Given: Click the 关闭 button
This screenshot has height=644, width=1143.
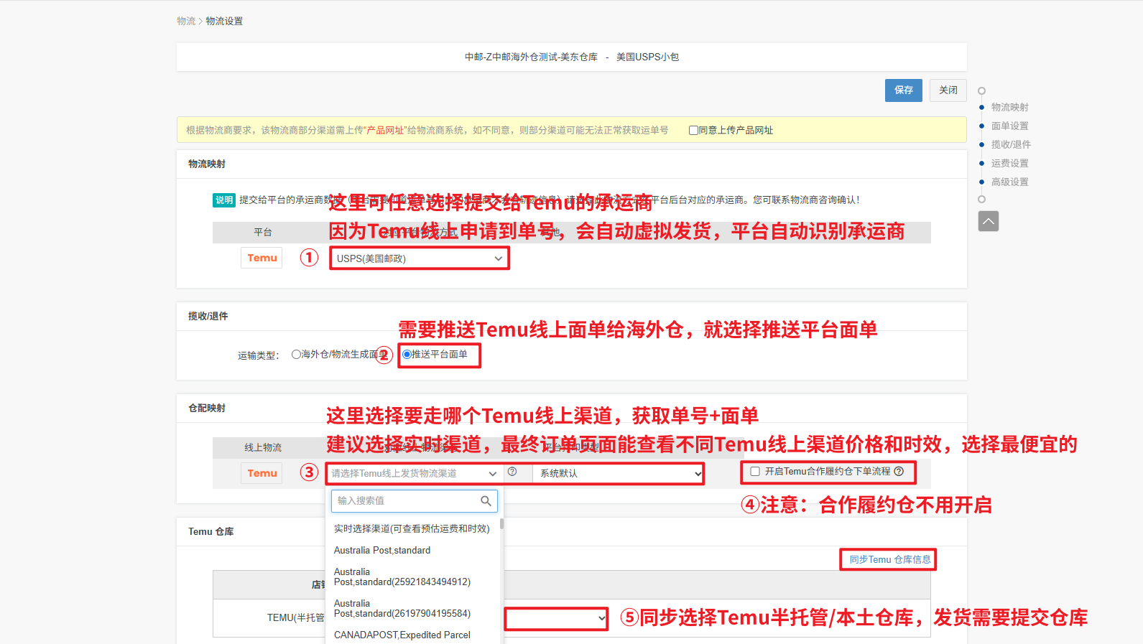Looking at the screenshot, I should point(948,90).
